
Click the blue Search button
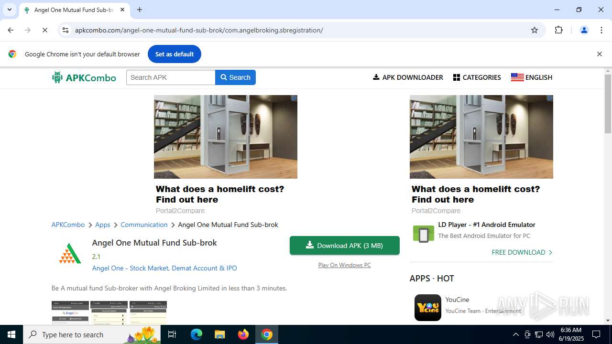click(235, 77)
